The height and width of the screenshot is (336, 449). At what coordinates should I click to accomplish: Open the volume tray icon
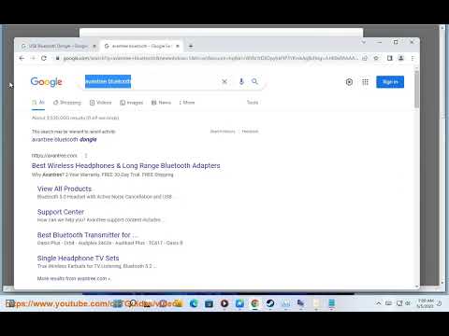click(408, 303)
